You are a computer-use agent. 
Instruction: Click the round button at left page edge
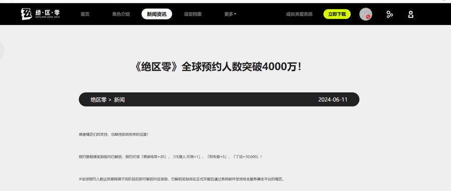point(1,50)
